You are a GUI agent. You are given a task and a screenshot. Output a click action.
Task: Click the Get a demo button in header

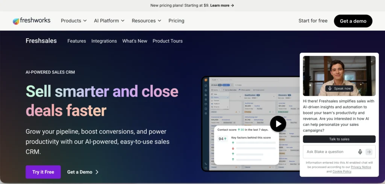click(x=353, y=21)
